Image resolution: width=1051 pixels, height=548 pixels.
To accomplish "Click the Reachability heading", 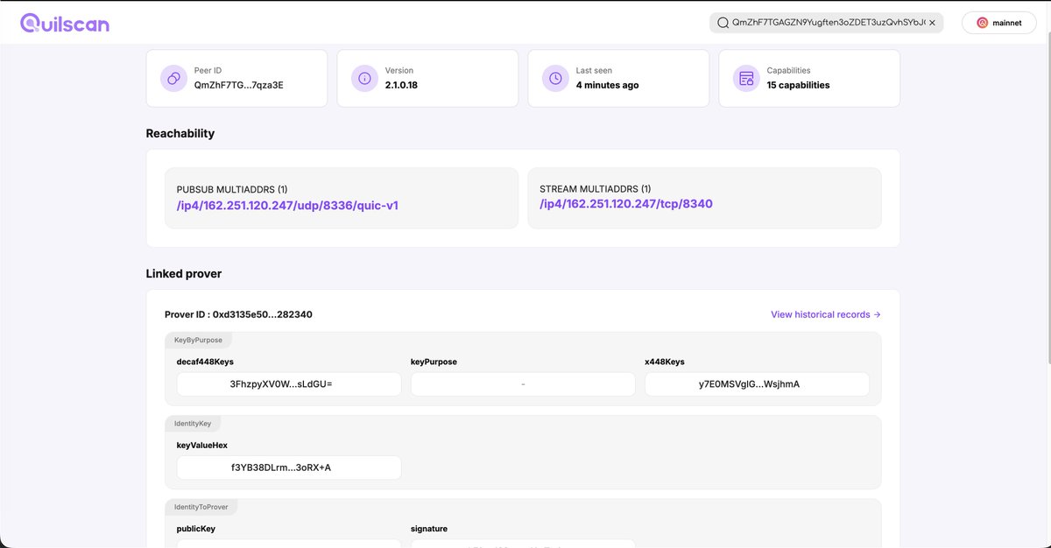I will 180,134.
